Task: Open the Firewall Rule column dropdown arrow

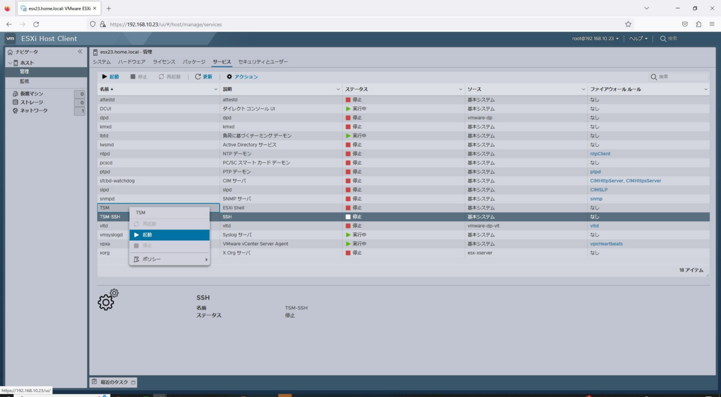Action: tap(706, 89)
